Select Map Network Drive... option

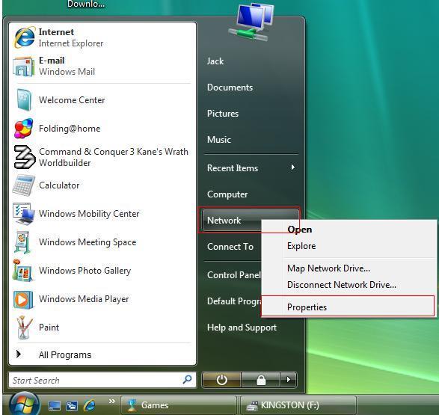328,268
